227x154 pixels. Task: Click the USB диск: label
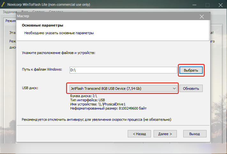pos(30,88)
